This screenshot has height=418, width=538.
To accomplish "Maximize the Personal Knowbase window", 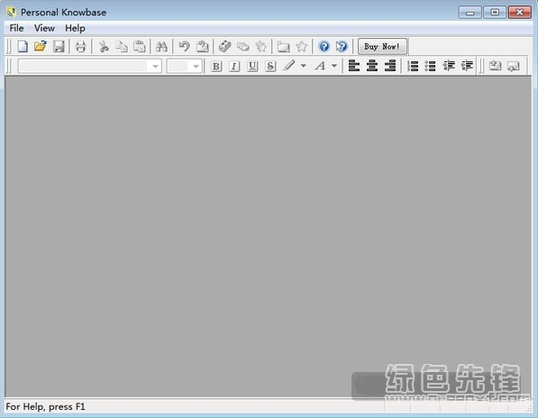I will 495,13.
